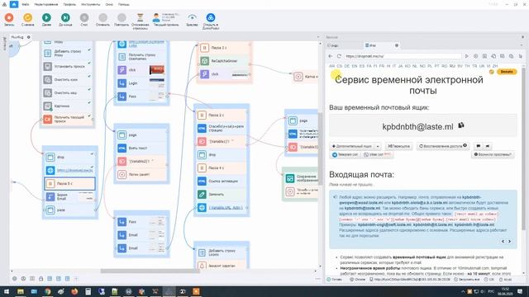Run next step with Далее button
529x297 pixels.
(x=46, y=20)
